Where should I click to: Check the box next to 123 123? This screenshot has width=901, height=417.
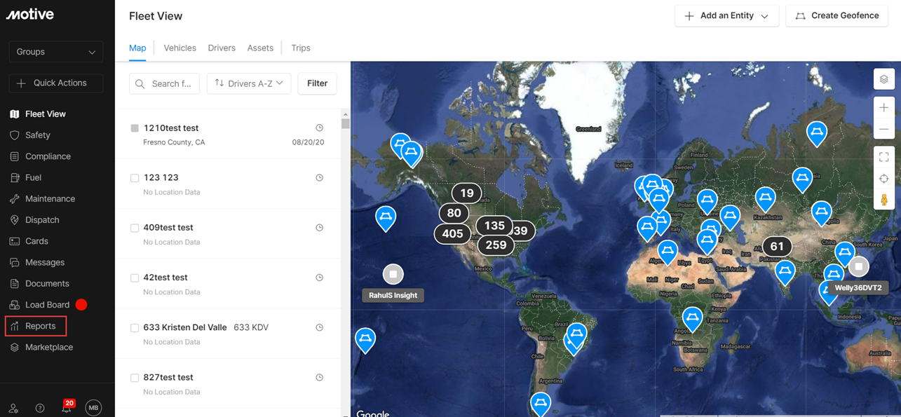134,177
